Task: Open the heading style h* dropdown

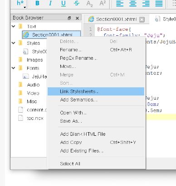Action: pos(21,4)
